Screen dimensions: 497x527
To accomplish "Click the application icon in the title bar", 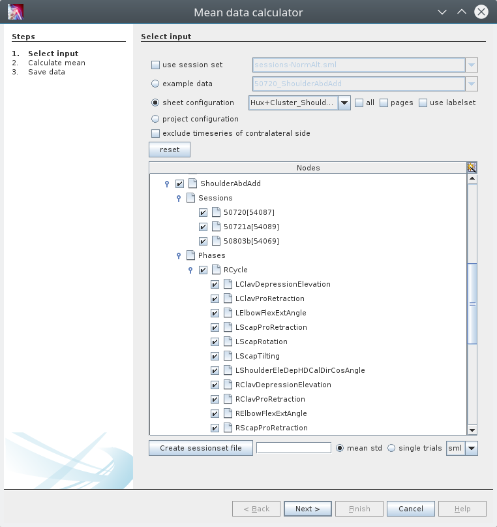I will click(15, 12).
